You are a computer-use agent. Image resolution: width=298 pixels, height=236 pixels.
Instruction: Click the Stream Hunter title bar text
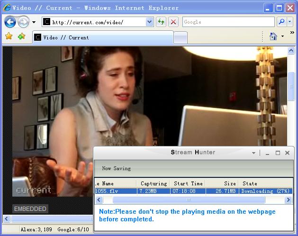click(x=193, y=152)
